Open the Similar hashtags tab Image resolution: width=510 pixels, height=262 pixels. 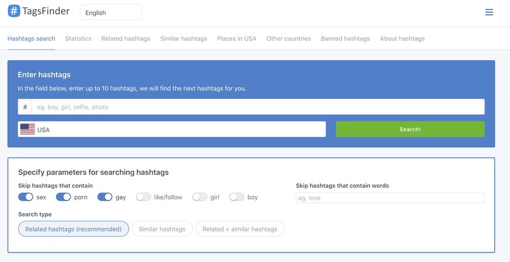click(184, 38)
